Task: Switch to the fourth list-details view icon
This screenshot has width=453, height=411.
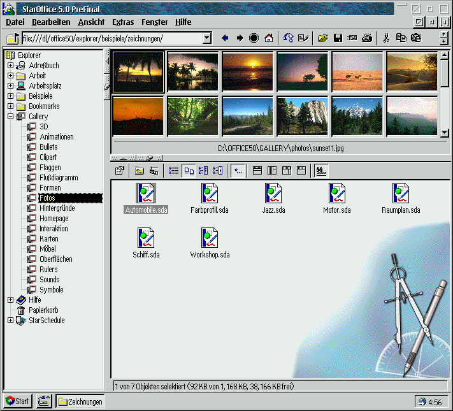Action: [x=218, y=171]
